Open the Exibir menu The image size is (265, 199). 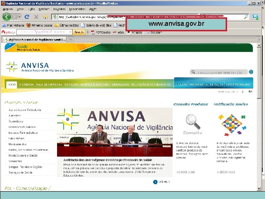point(31,9)
